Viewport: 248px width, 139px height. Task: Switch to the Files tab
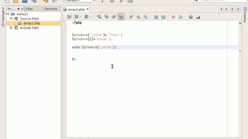coord(29,9)
